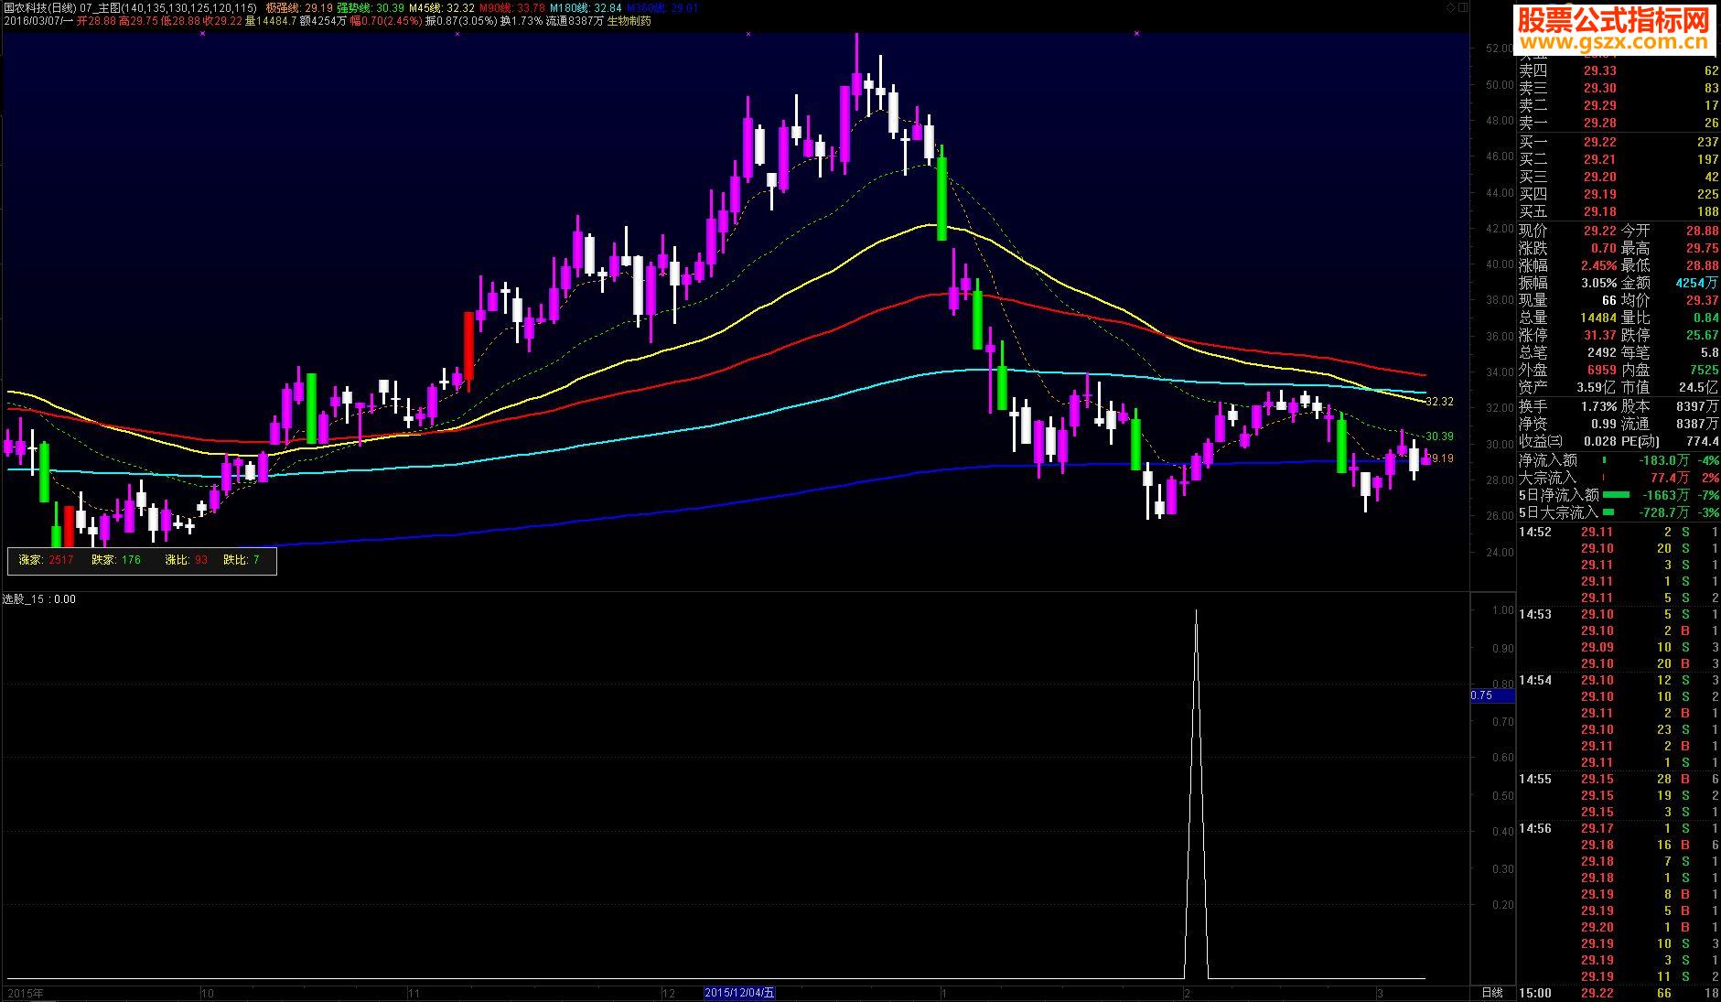The image size is (1721, 1002).
Task: Click the 卖二 ask row at 29.29
Action: pos(1619,105)
